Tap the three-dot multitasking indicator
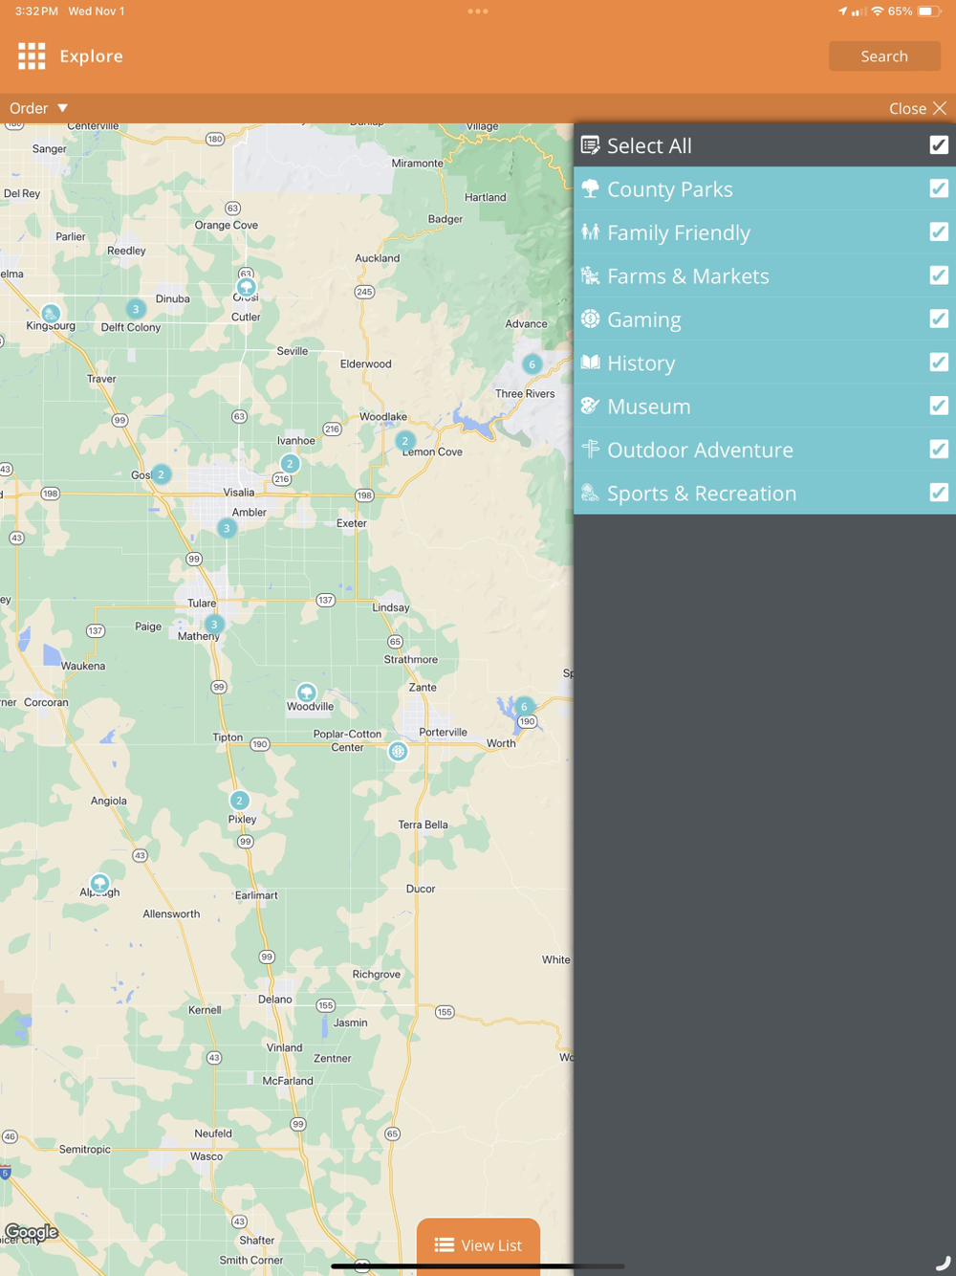Viewport: 956px width, 1276px height. tap(478, 11)
